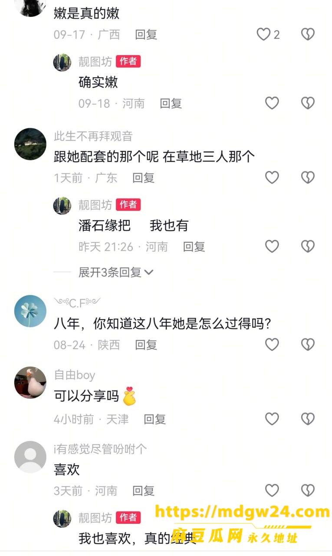Open 靓图坊 author name in 确实嫩 reply
Image resolution: width=332 pixels, height=556 pixels.
(95, 62)
